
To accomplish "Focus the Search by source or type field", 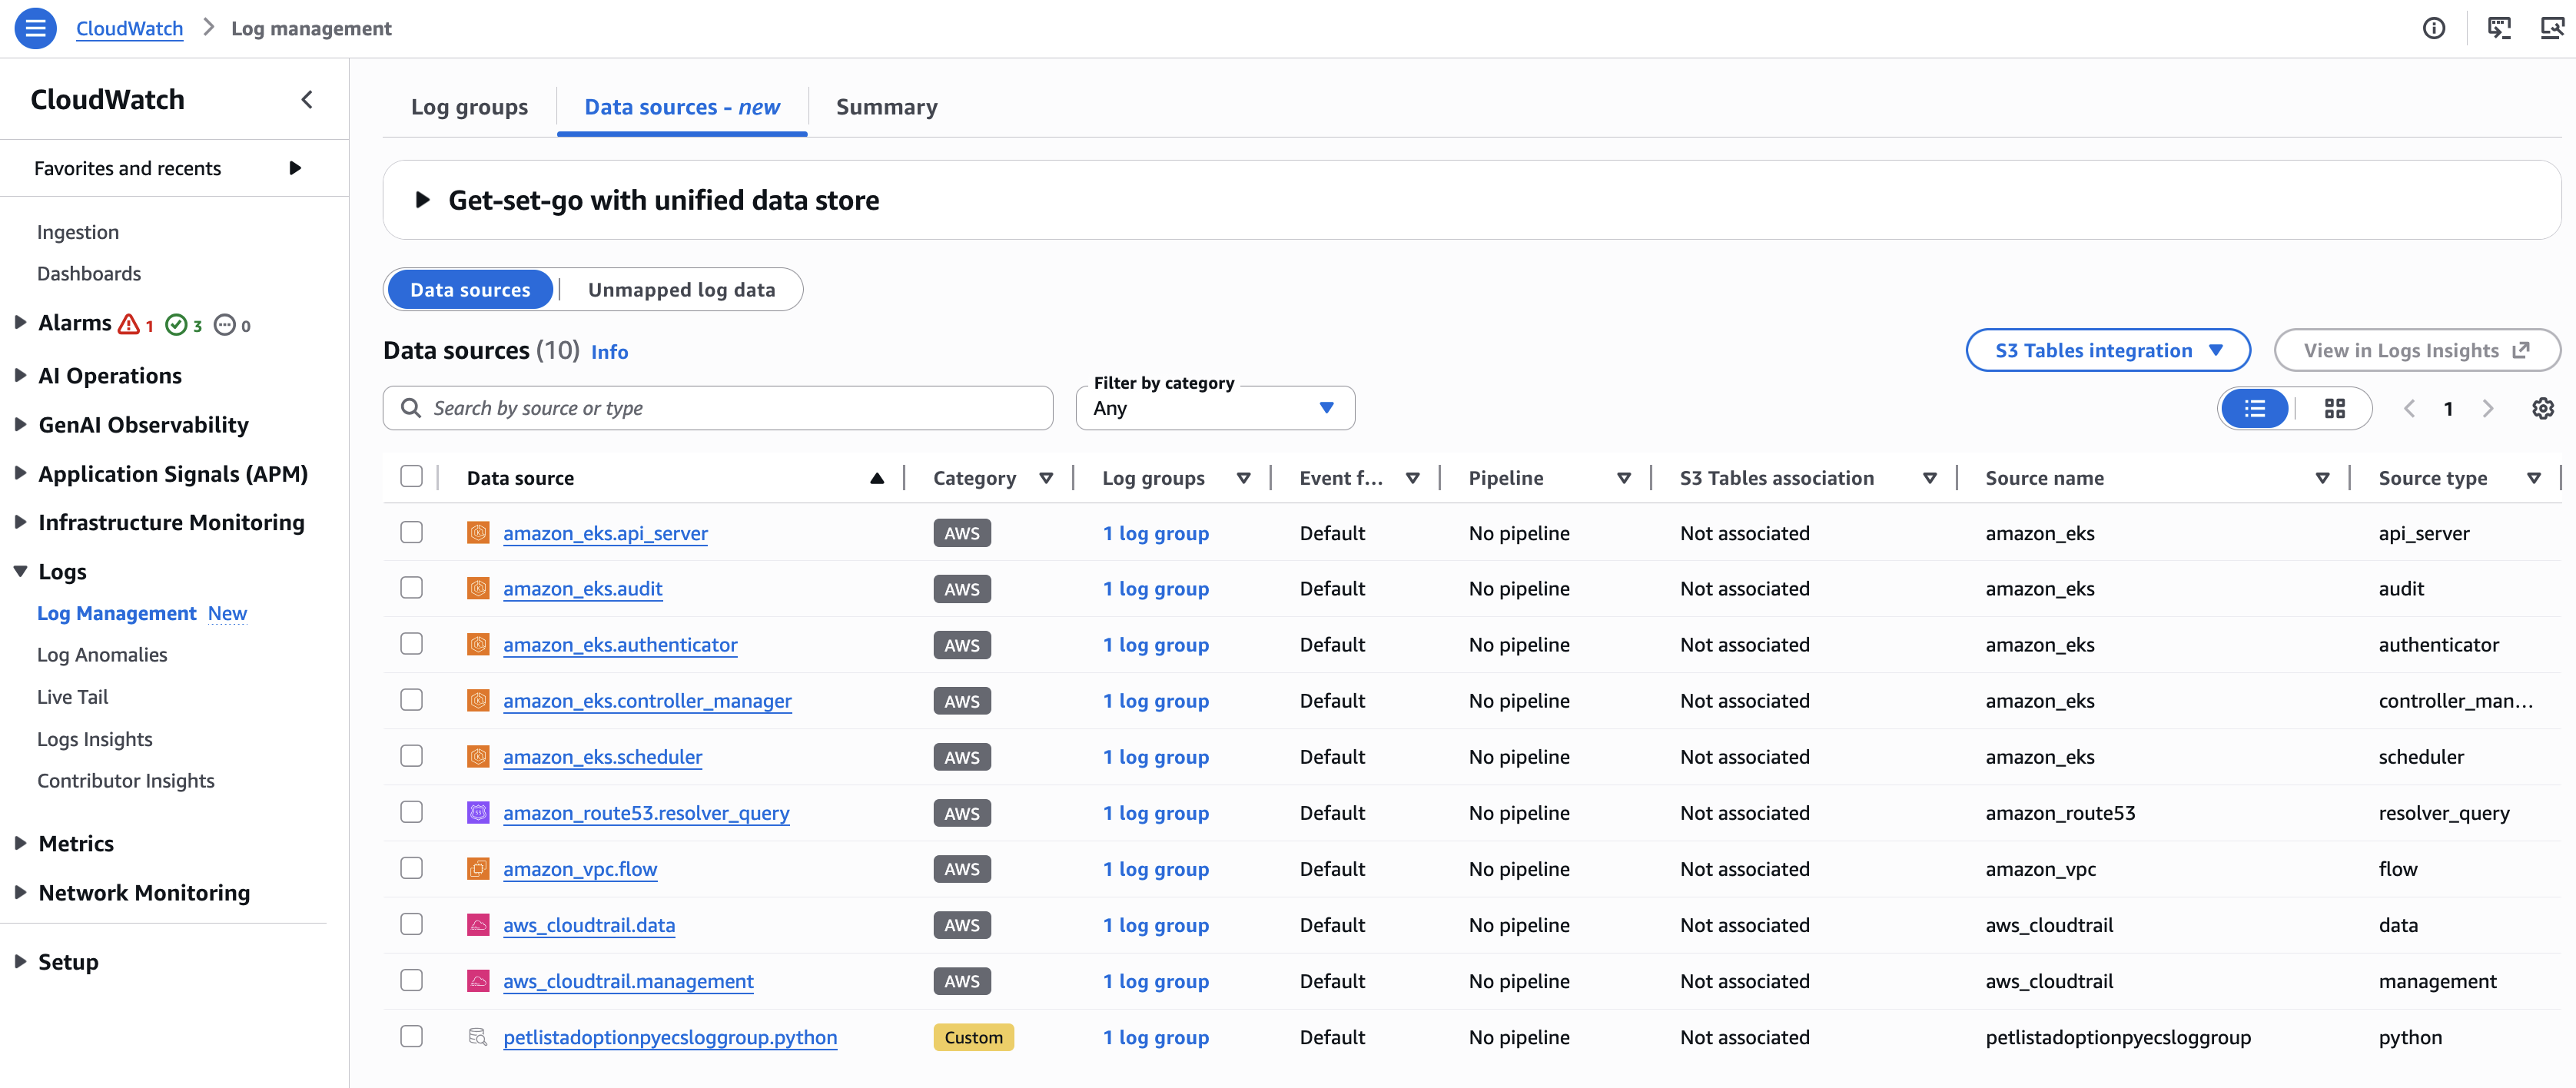I will tap(717, 408).
